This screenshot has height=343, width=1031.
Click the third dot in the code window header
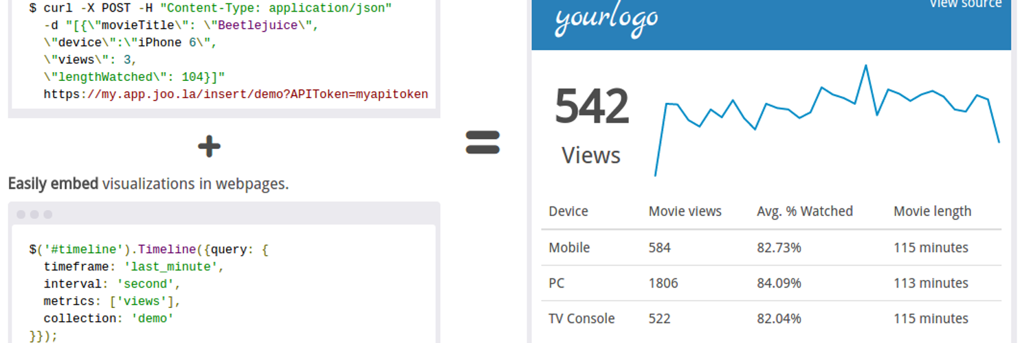tap(48, 215)
